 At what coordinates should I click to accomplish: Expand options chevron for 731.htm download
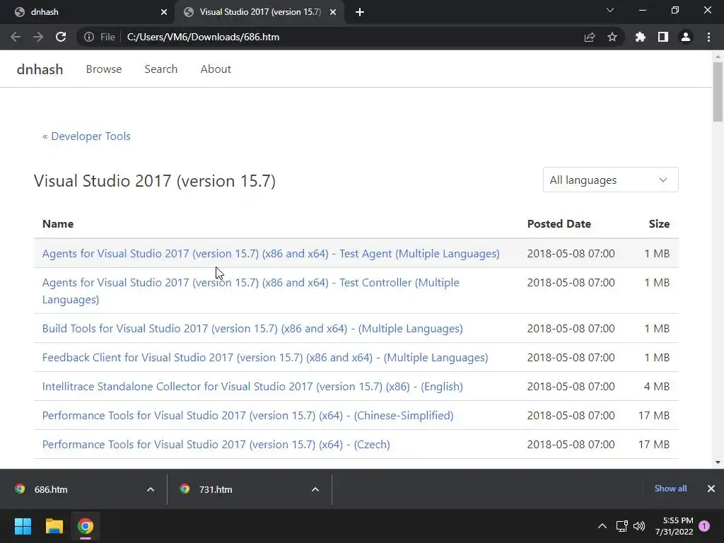pyautogui.click(x=315, y=489)
